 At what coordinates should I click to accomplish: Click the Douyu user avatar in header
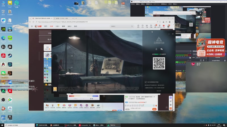168,26
